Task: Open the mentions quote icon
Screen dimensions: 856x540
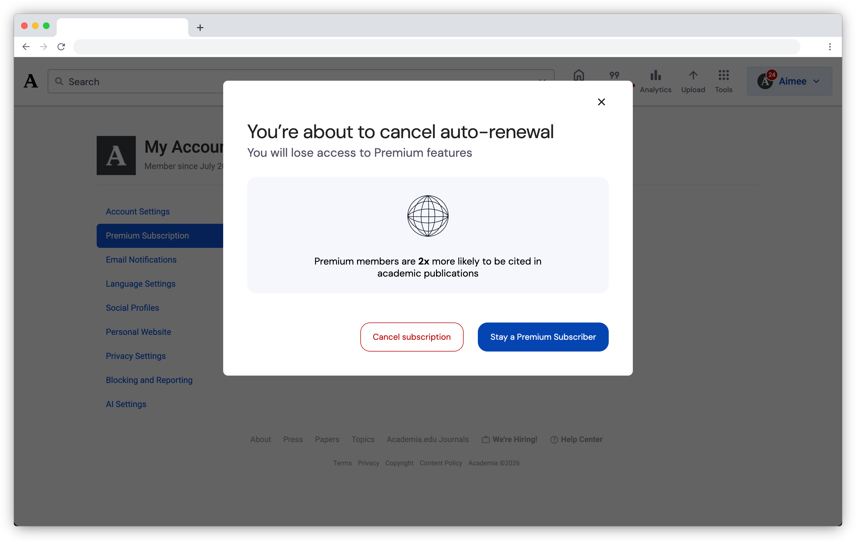Action: point(614,75)
